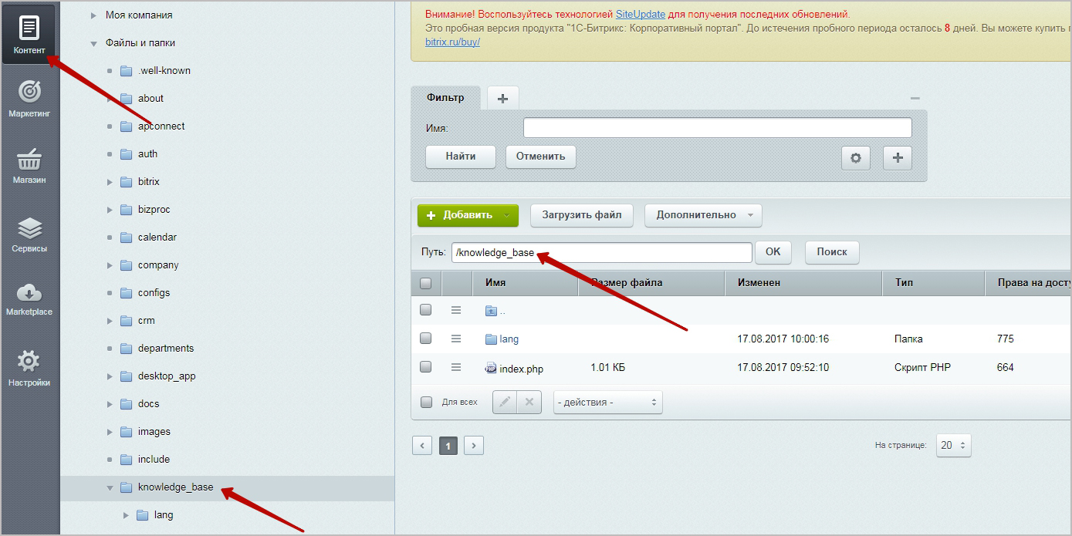The height and width of the screenshot is (536, 1072).
Task: Open the Сервисы layers icon
Action: click(x=29, y=234)
